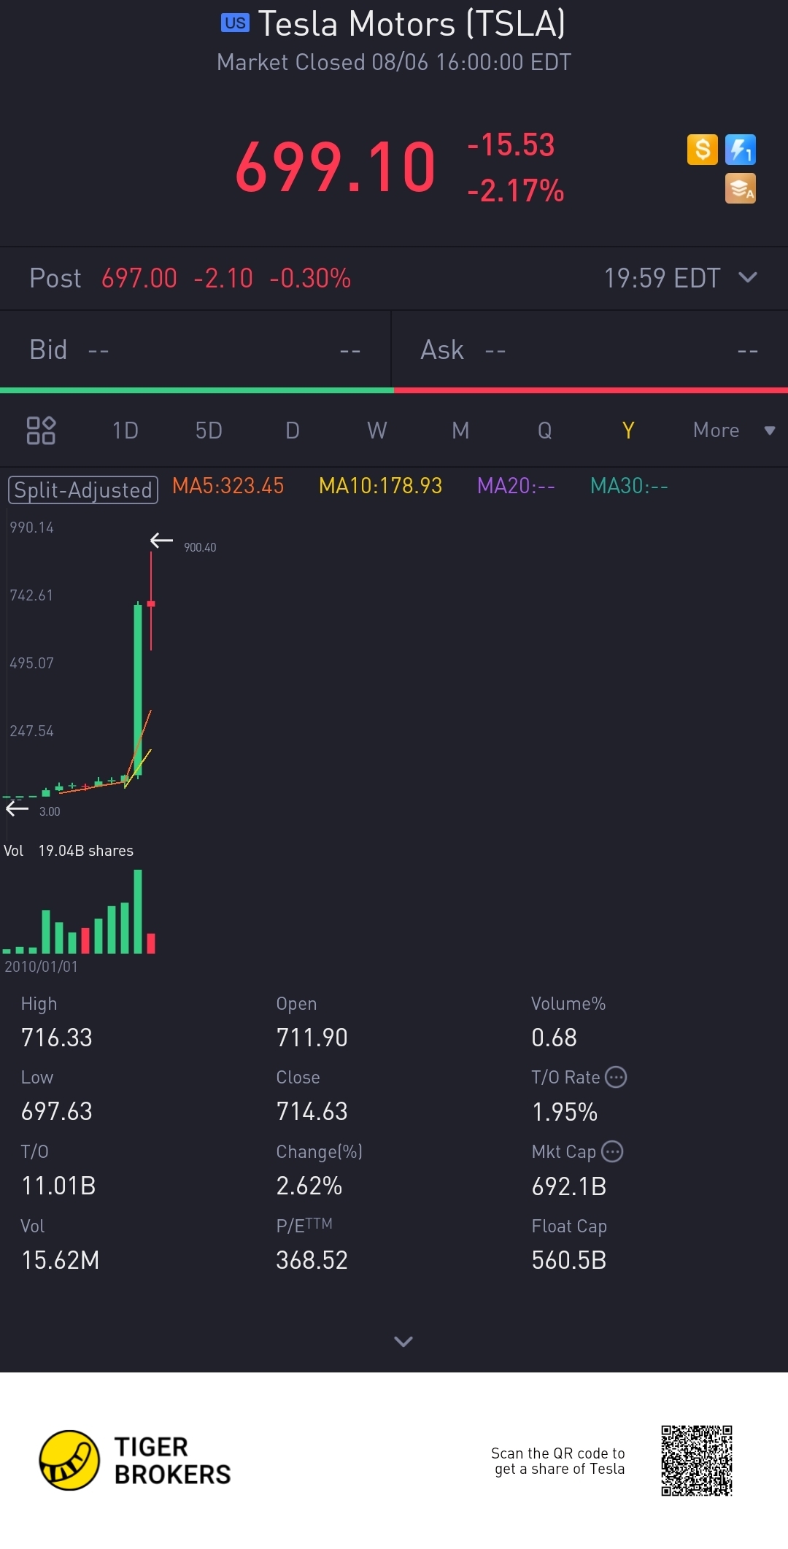Tap the -15.53 price change
The image size is (788, 1549).
tap(511, 144)
